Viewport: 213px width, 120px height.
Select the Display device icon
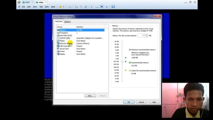(x=58, y=54)
